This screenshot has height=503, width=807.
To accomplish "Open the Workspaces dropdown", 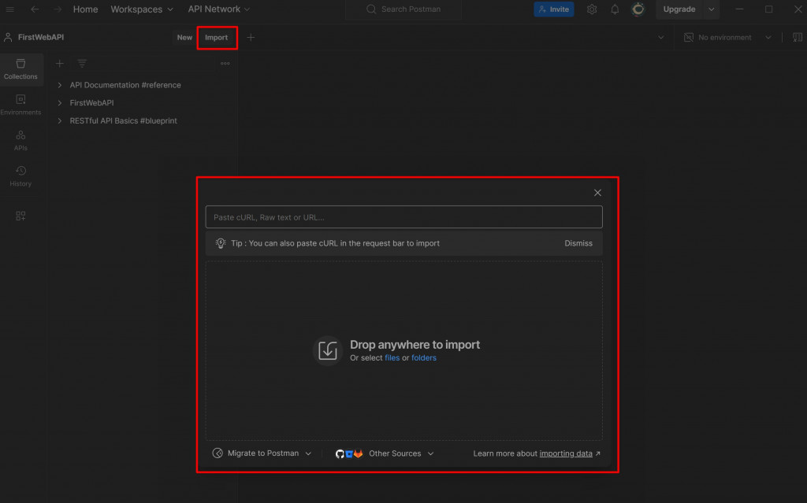I will 142,9.
